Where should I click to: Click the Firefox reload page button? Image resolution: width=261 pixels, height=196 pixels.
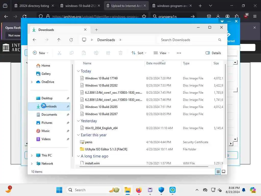point(25,17)
